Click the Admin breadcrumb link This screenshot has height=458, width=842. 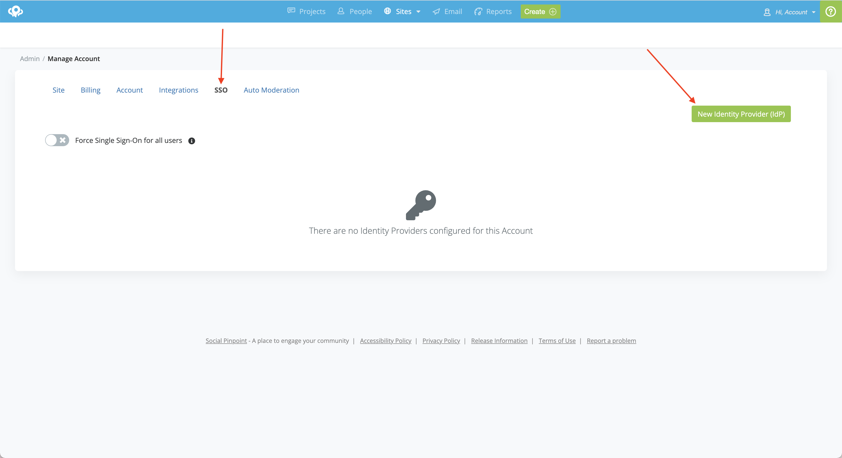(x=30, y=59)
